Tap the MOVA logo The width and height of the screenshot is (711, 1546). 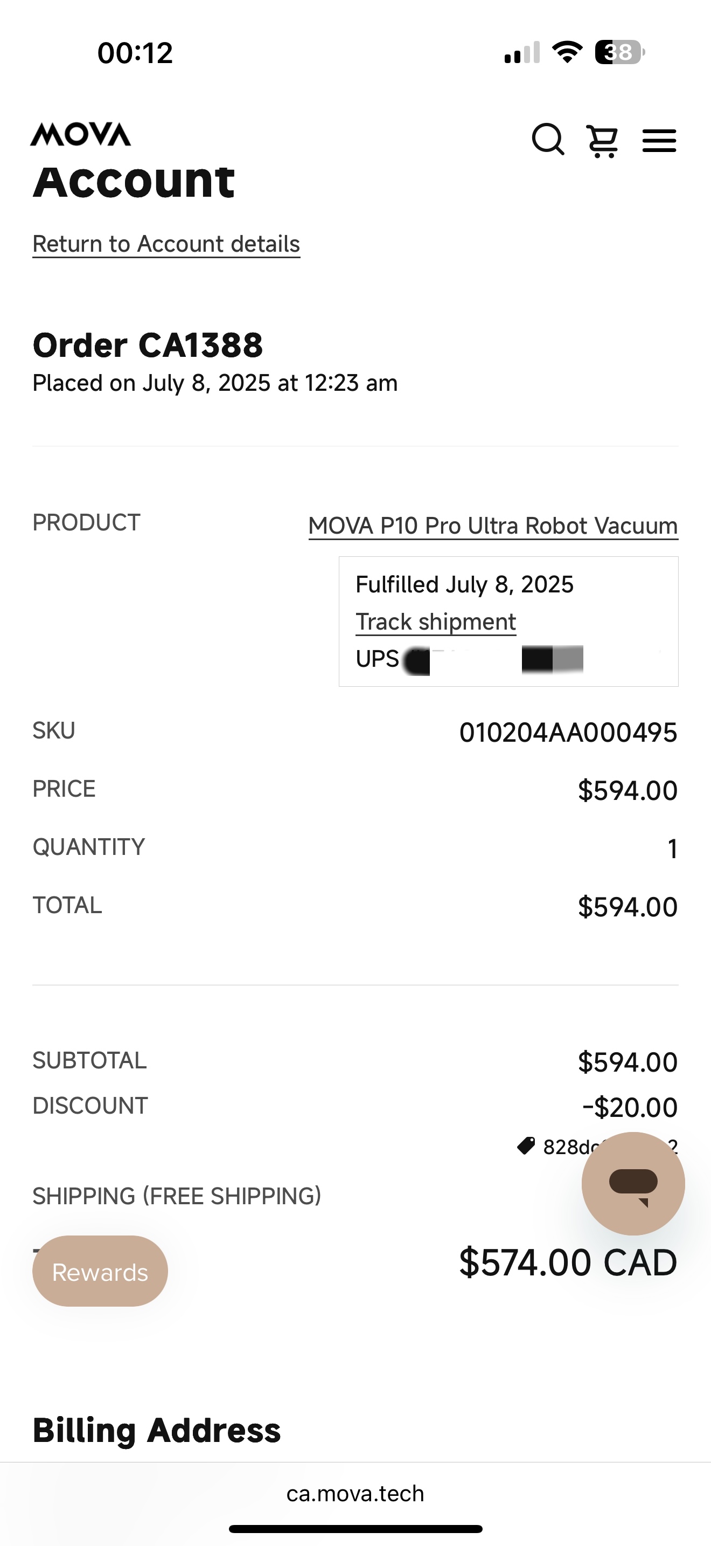coord(81,134)
